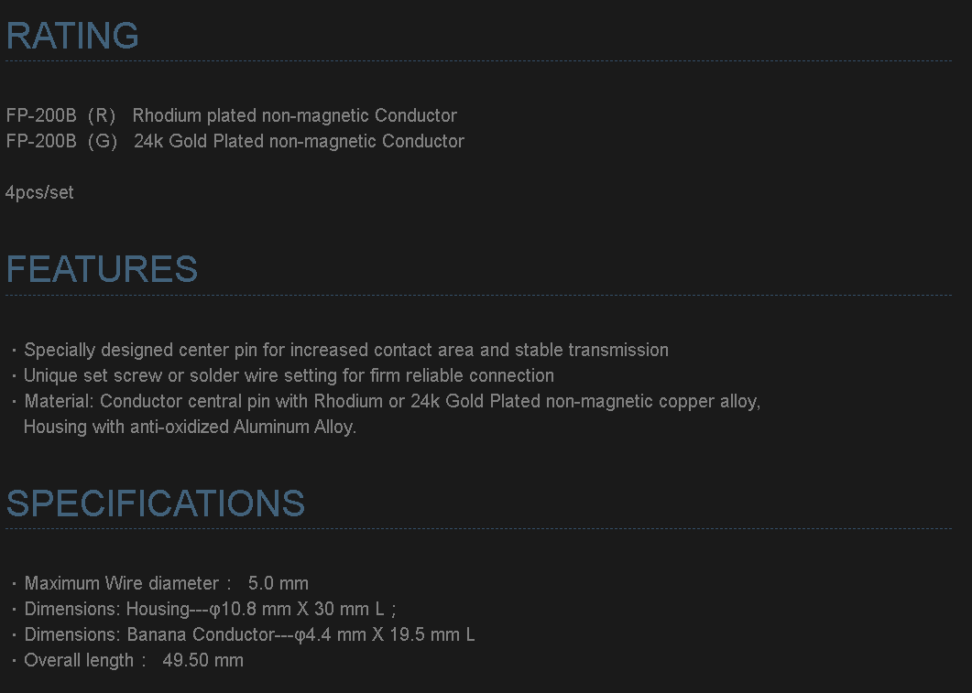
Task: Select the FP-200B (R) model code
Action: [60, 115]
